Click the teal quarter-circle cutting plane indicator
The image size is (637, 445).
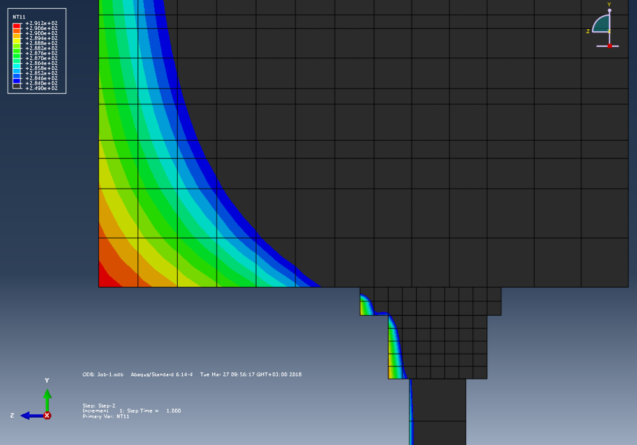coord(601,24)
